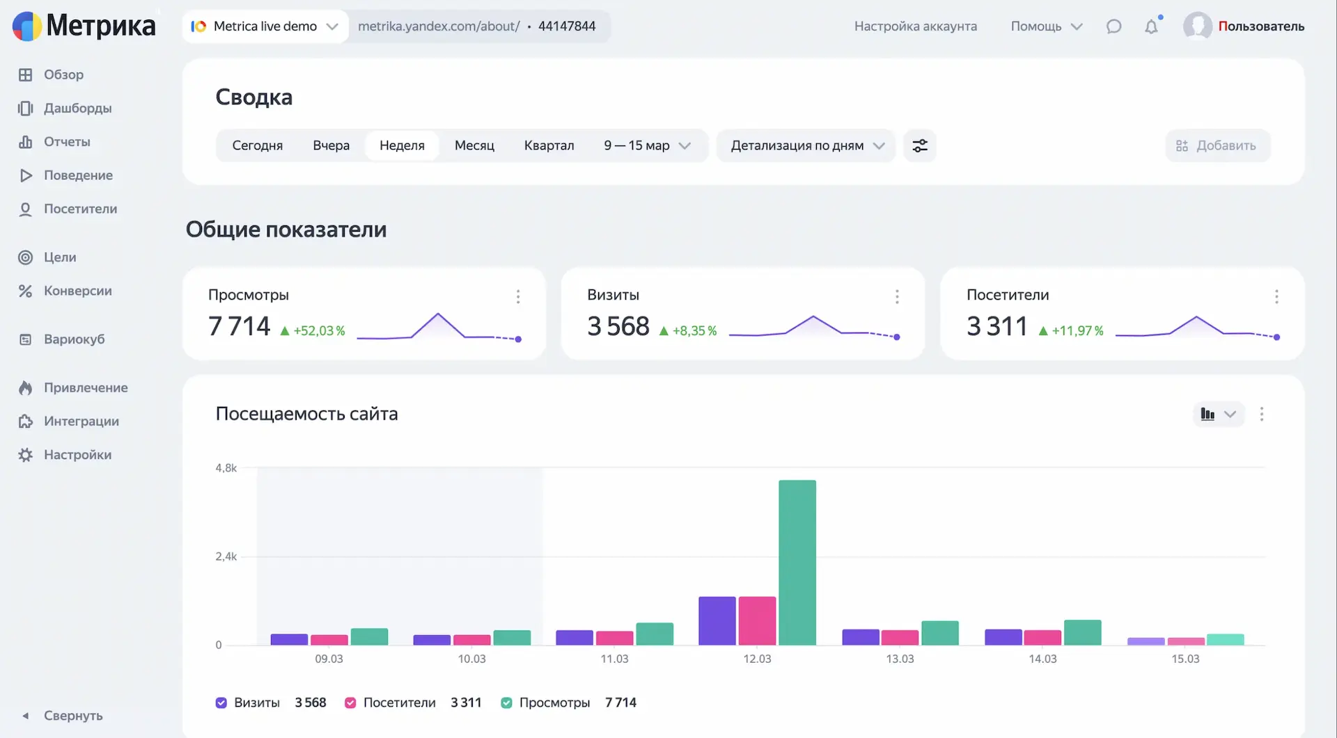The height and width of the screenshot is (738, 1337).
Task: Open the Настройка аккаунта link
Action: coord(915,26)
